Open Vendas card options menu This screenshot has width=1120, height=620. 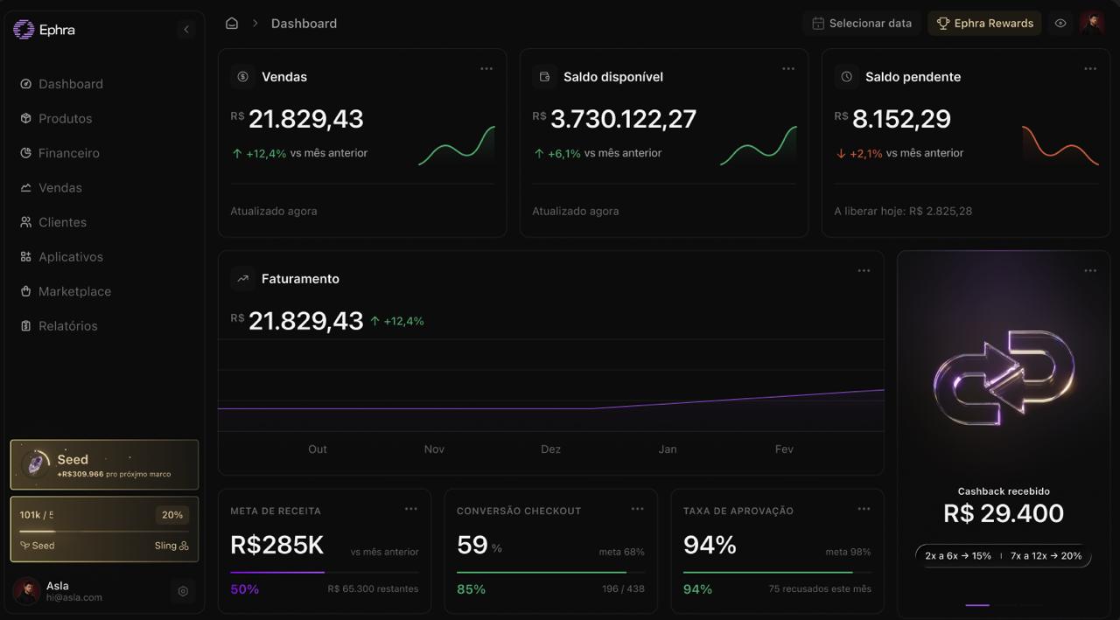[x=486, y=68]
